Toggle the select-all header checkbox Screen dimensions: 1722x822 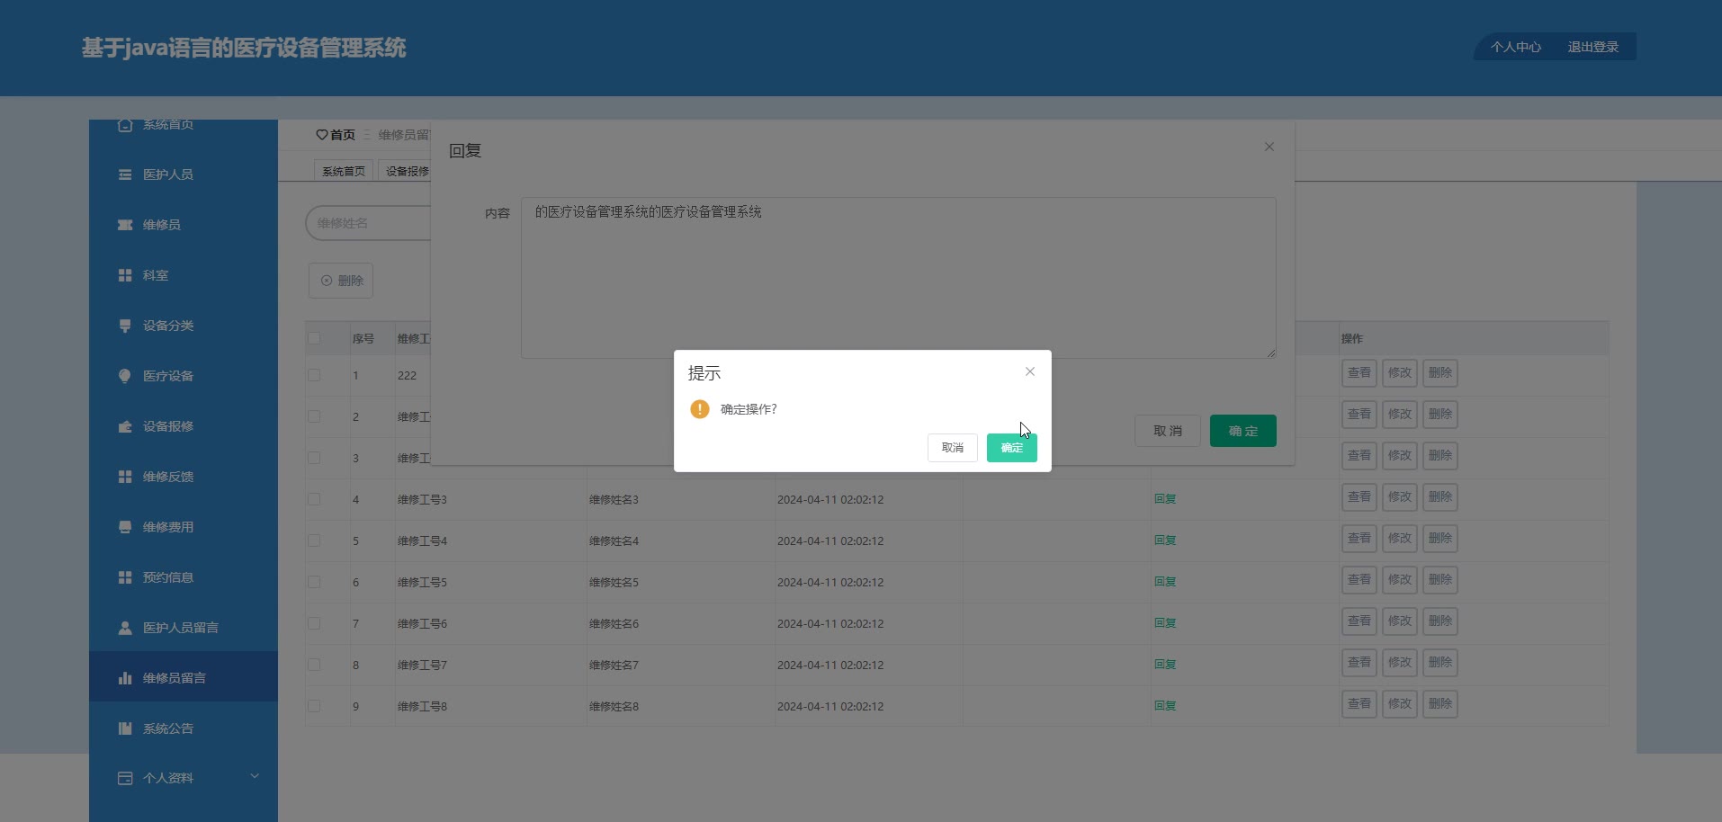(x=314, y=338)
